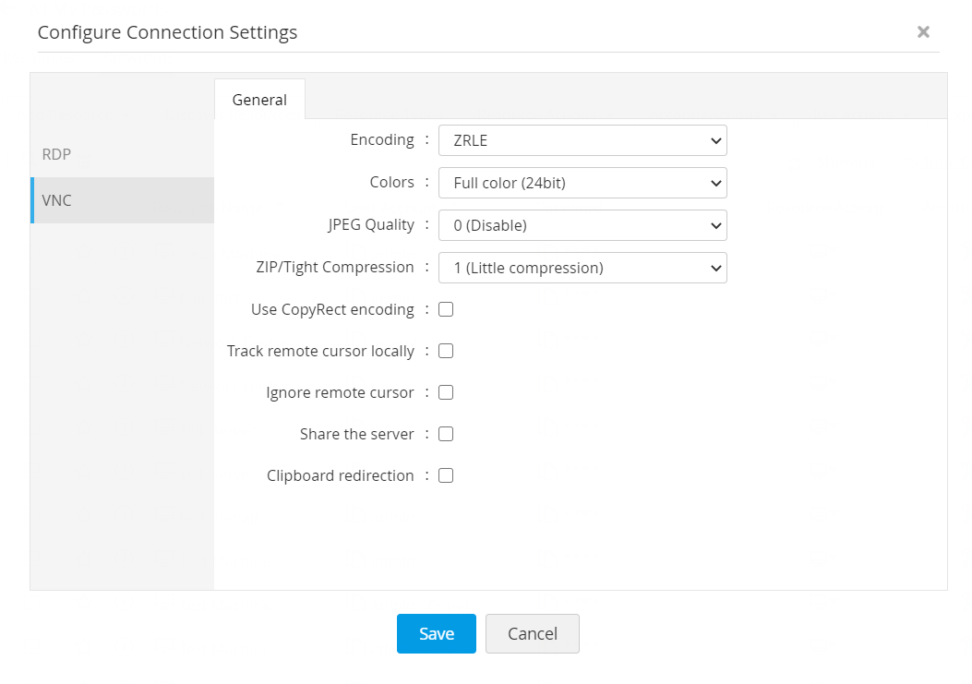Screen dimensions: 972x684
Task: Open the JPEG Quality dropdown
Action: point(582,225)
